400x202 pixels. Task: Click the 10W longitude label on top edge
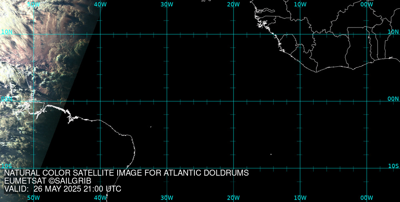[300, 4]
